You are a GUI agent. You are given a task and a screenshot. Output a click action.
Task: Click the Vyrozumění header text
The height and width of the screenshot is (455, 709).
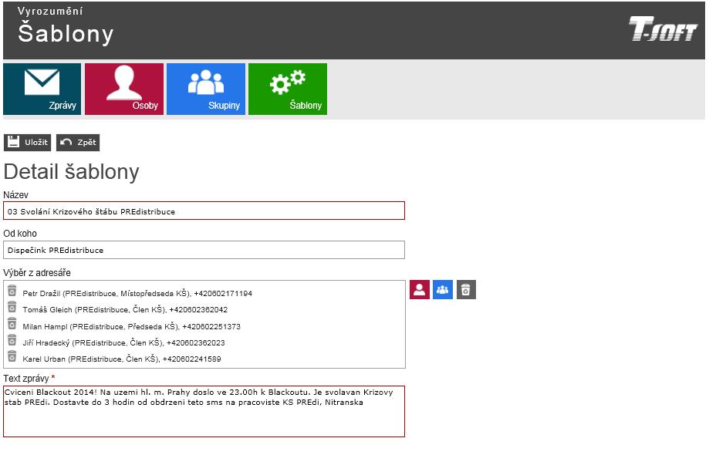point(50,12)
